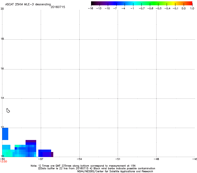The image size is (197, 173).
Task: Click the color bar label -7
Action: tap(115, 9)
